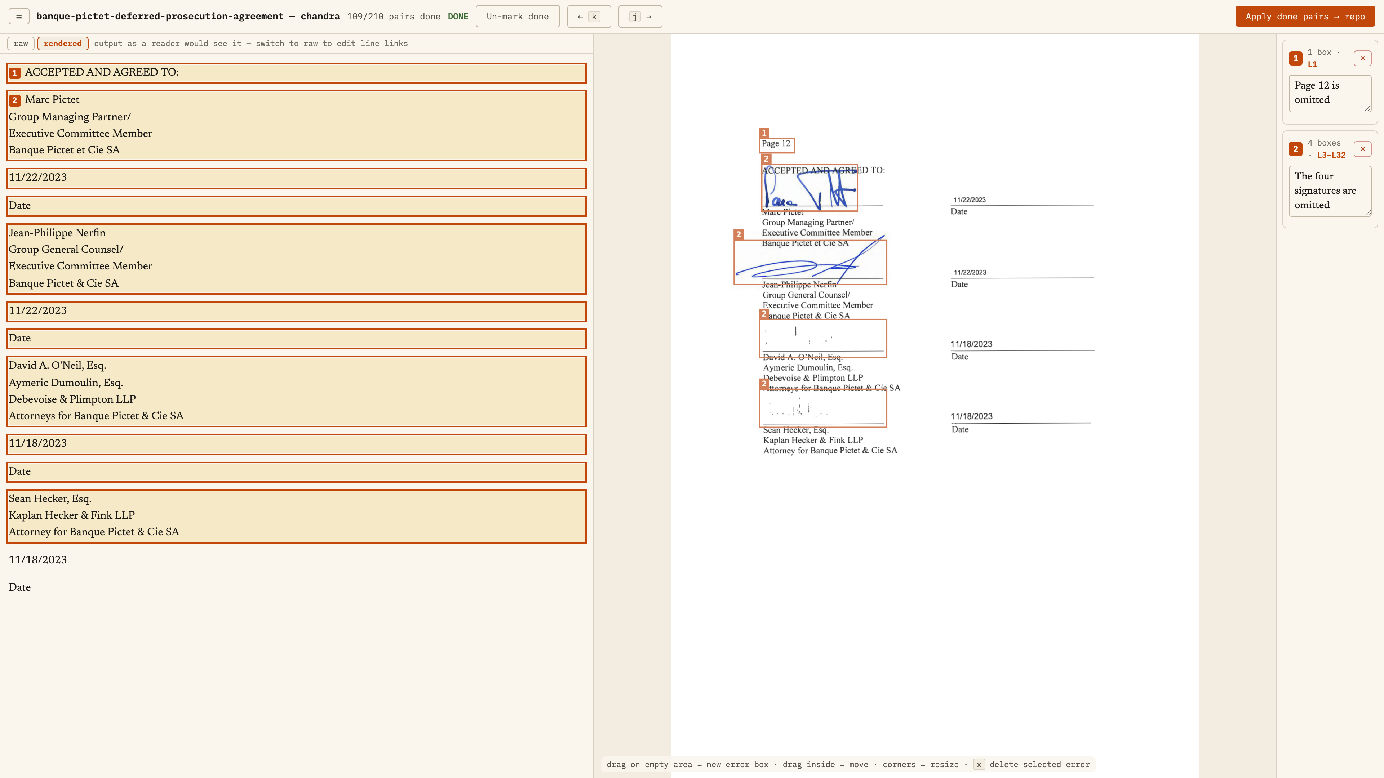Image resolution: width=1384 pixels, height=778 pixels.
Task: Select the Marc Pictet signature box
Action: [x=809, y=187]
